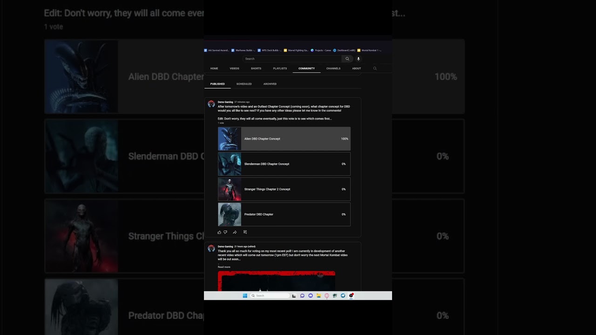Click Demo Gaming avatar on the second post

211,248
